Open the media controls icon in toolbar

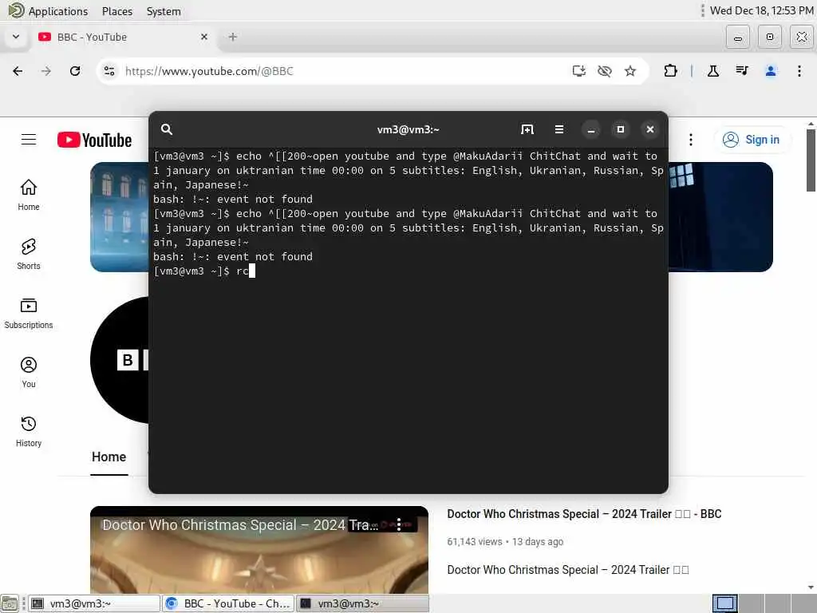742,71
